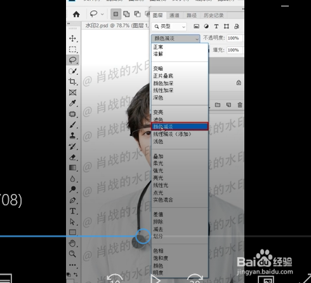Select the Move tool
Image resolution: width=311 pixels, height=283 pixels.
coord(72,38)
